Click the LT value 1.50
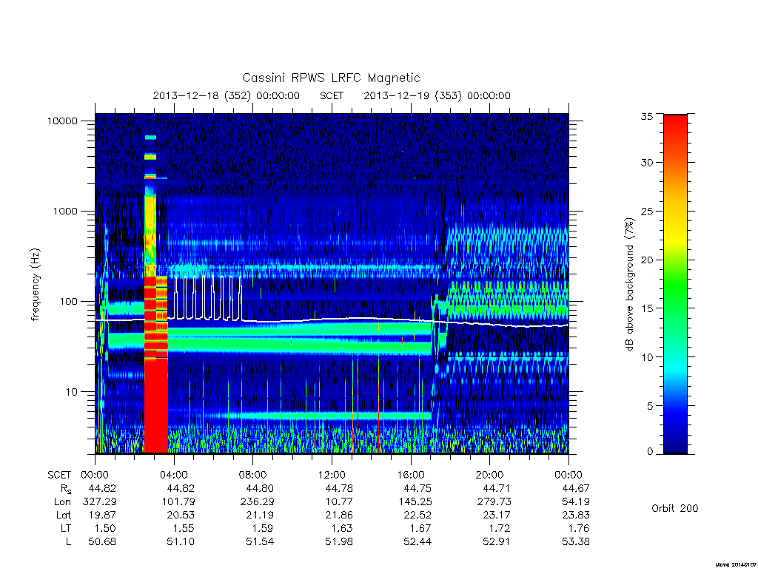Image resolution: width=758 pixels, height=568 pixels. pos(105,528)
